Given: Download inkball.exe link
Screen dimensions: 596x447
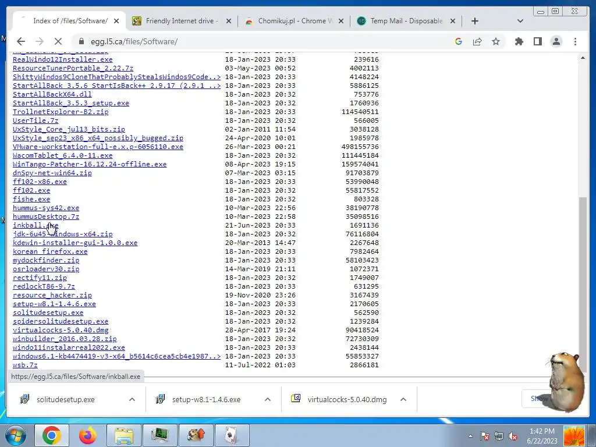Looking at the screenshot, I should pyautogui.click(x=36, y=225).
